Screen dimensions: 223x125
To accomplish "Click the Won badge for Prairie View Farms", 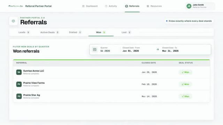I will 185,84.
